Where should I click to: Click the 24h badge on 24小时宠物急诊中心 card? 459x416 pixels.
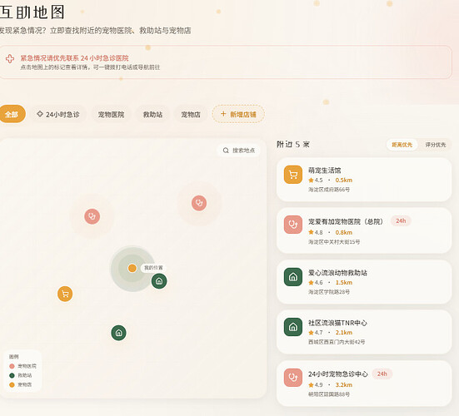coord(382,374)
